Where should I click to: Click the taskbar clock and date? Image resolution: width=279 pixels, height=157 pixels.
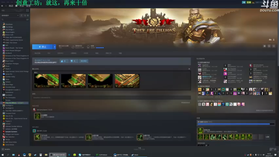pyautogui.click(x=269, y=155)
